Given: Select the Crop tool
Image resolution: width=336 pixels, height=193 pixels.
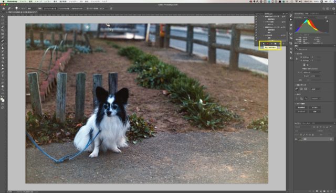Looking at the screenshot, I should point(3,30).
